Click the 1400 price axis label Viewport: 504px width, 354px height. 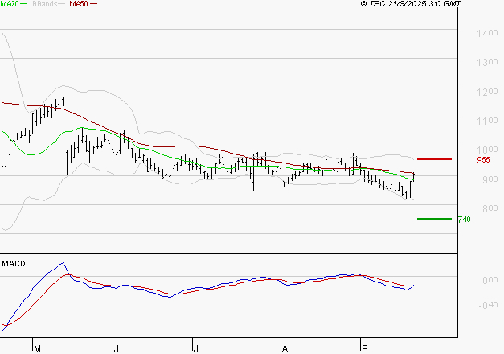487,34
